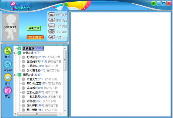Select the 大型游戏(4171) category
The image size is (173, 118).
[32, 53]
